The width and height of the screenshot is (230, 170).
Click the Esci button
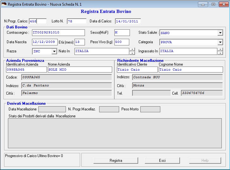(162, 161)
